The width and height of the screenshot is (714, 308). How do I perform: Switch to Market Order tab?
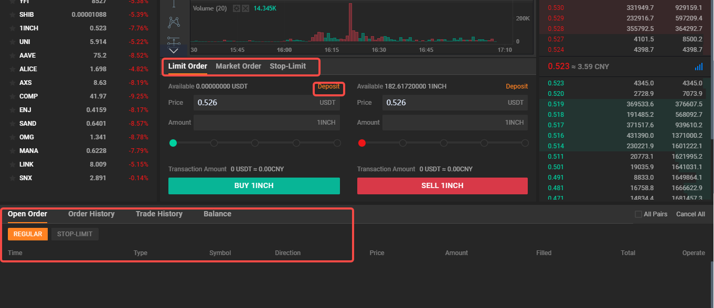(238, 66)
